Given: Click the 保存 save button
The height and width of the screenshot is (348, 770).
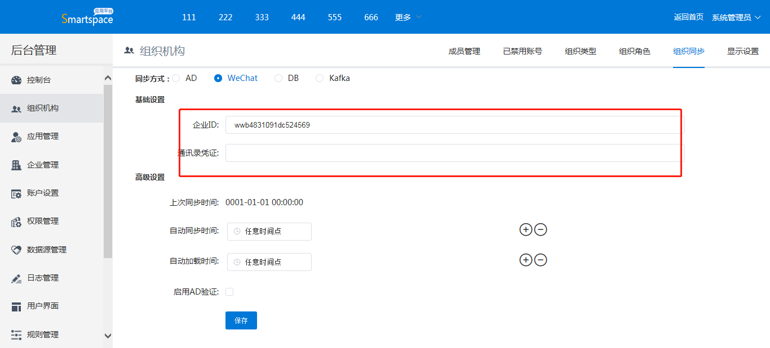Looking at the screenshot, I should [241, 320].
